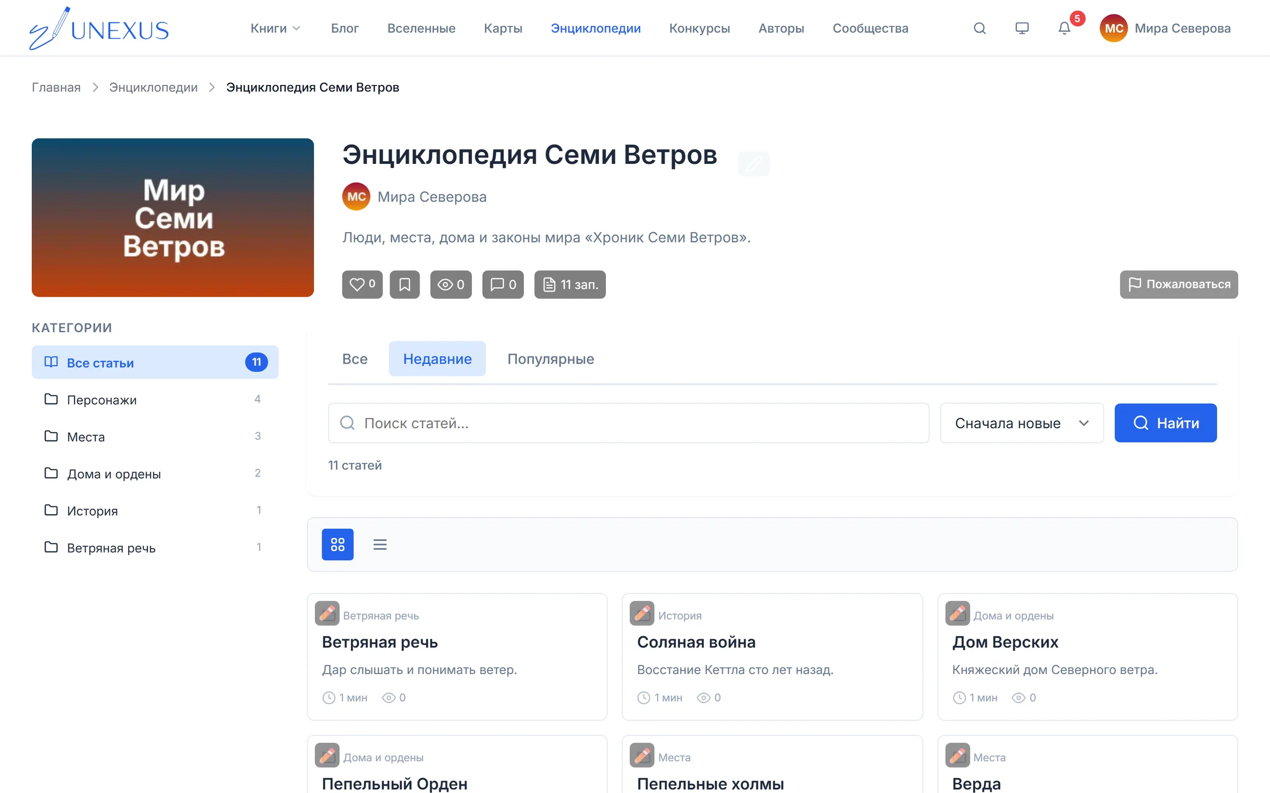Click the monitor display icon in the header
1270x793 pixels.
pyautogui.click(x=1022, y=28)
